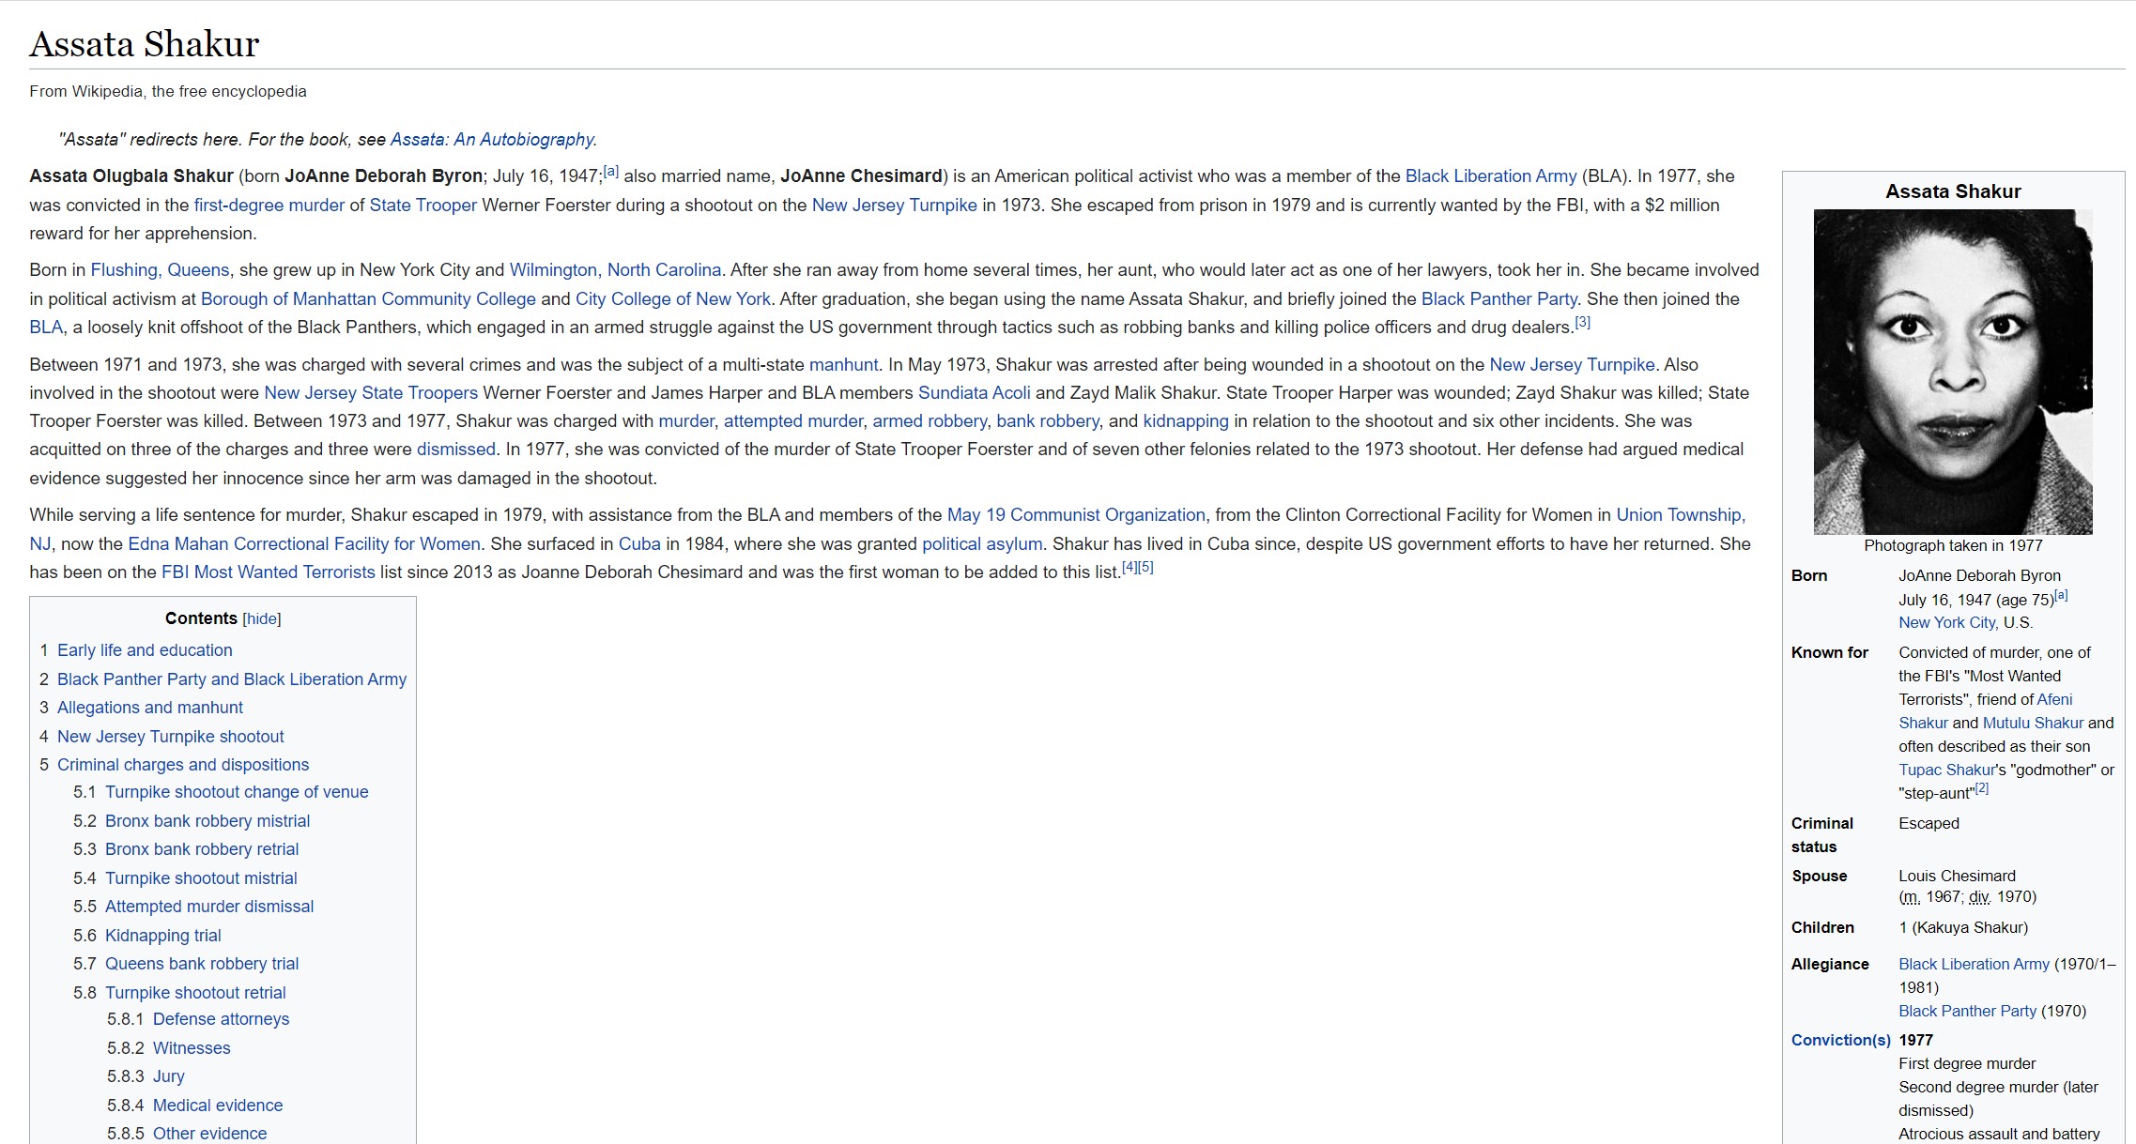Jump to footnote [5] reference
Screen dimensions: 2136x1144
tap(1145, 568)
